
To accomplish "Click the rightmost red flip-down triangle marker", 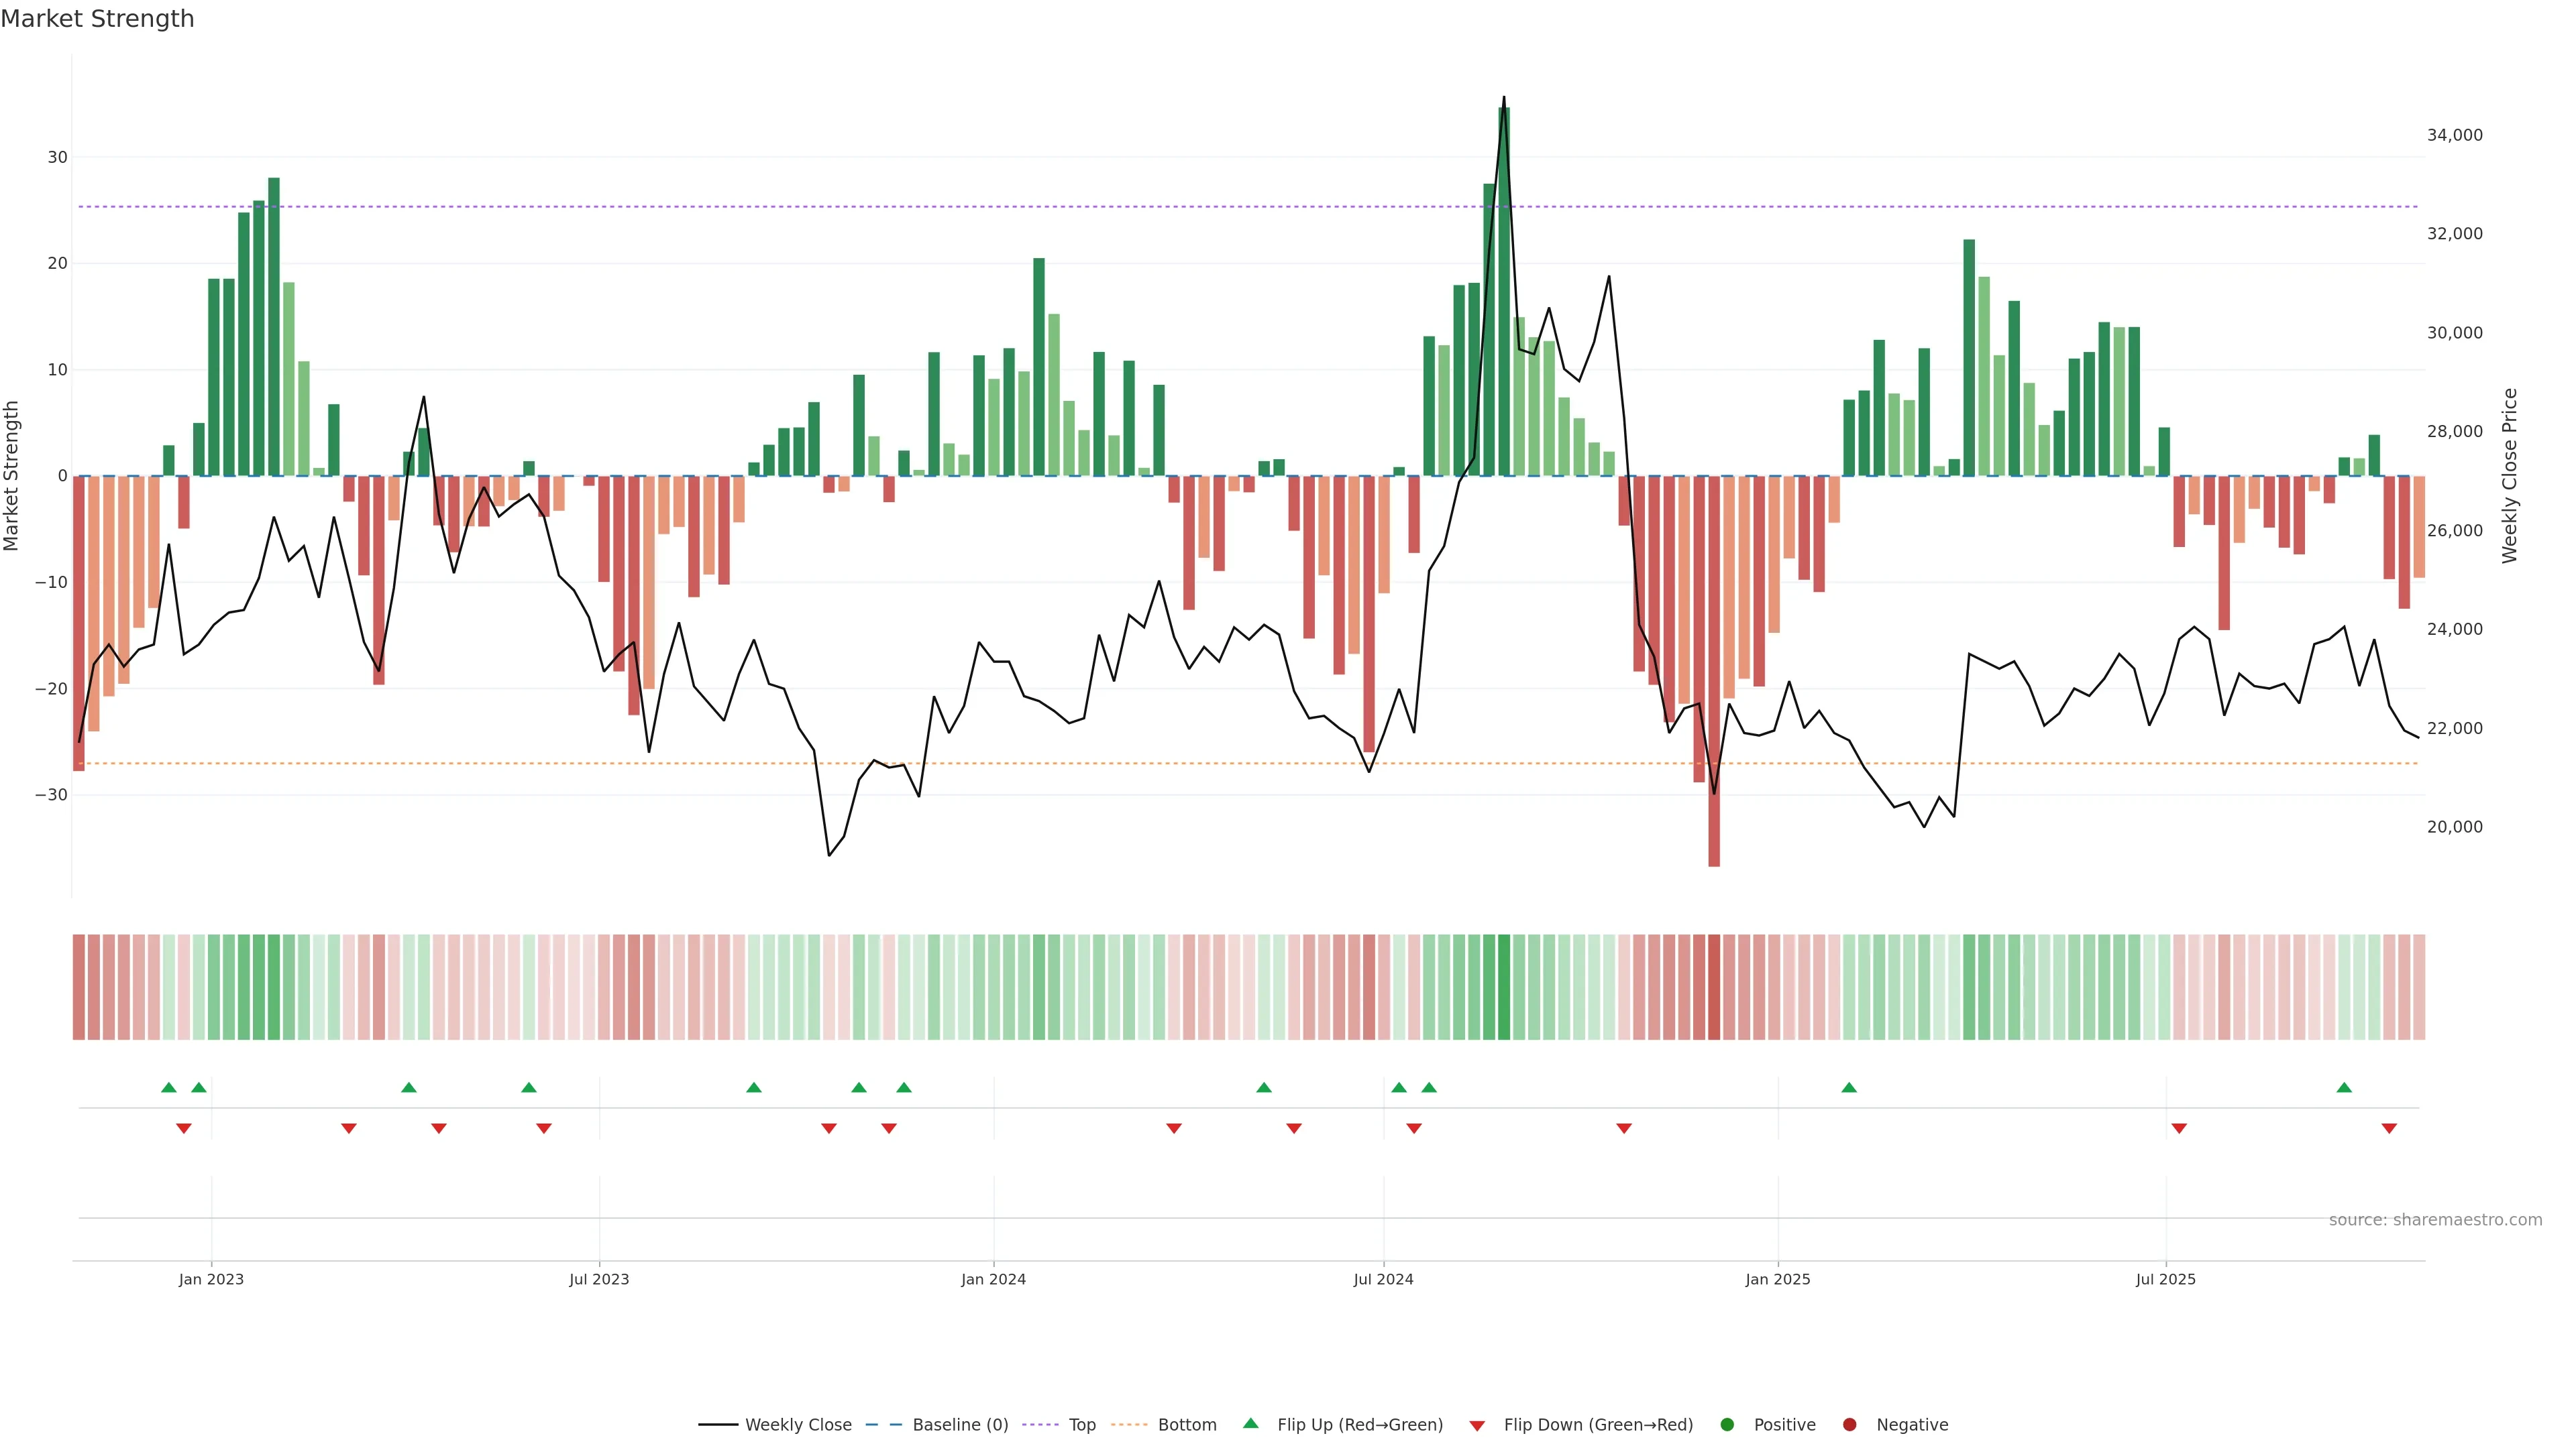I will click(2389, 1128).
